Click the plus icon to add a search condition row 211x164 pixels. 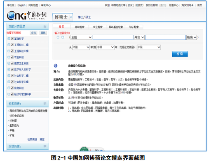click(58, 37)
